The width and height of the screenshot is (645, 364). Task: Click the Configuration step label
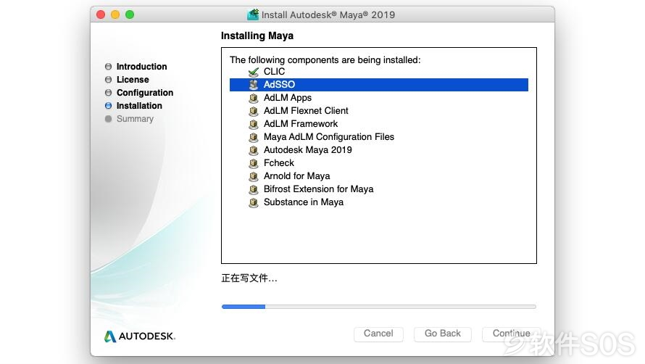[145, 93]
